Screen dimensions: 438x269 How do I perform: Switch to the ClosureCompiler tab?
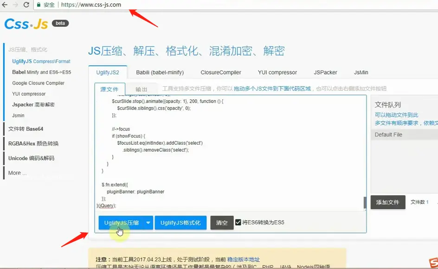tap(221, 72)
